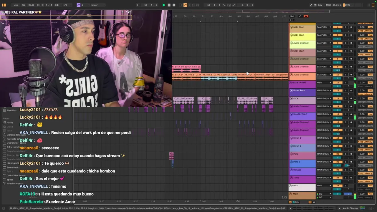Start playback with the Play button

pyautogui.click(x=164, y=5)
